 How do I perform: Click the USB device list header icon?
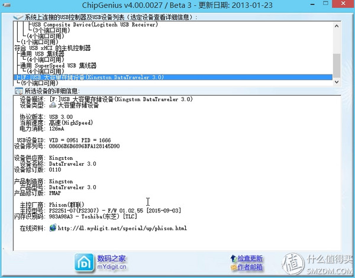18,17
